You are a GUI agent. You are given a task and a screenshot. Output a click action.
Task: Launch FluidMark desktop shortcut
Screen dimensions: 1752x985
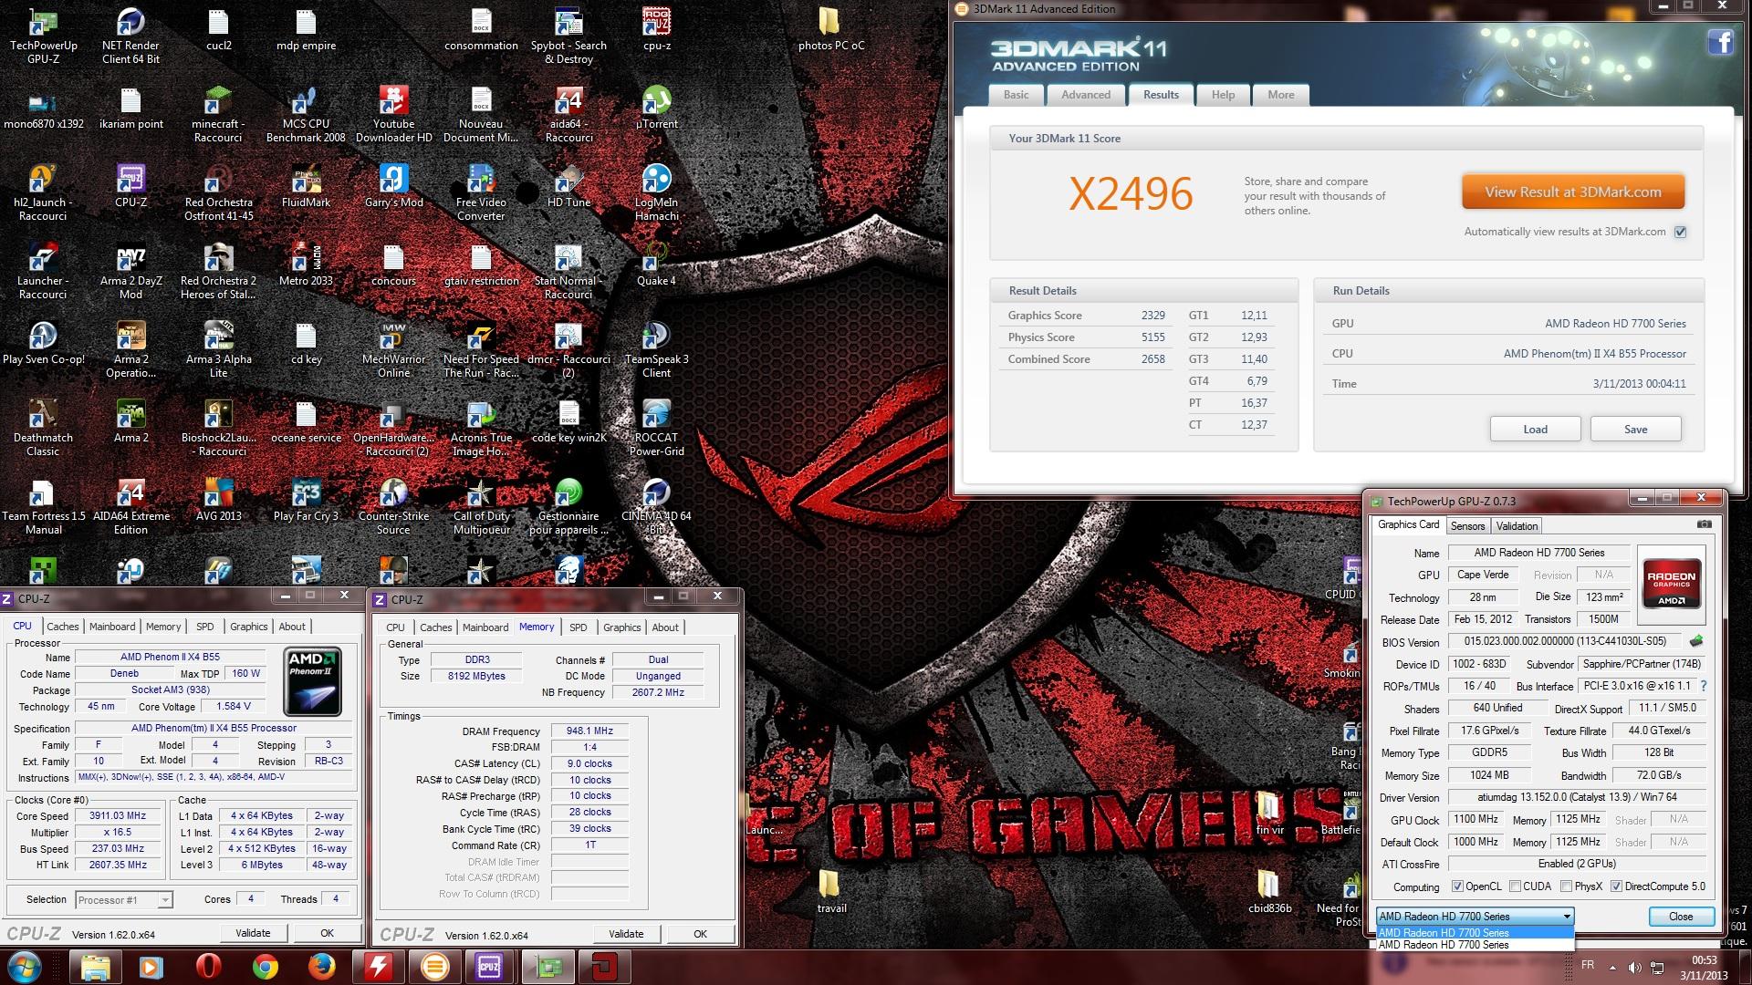[x=306, y=187]
